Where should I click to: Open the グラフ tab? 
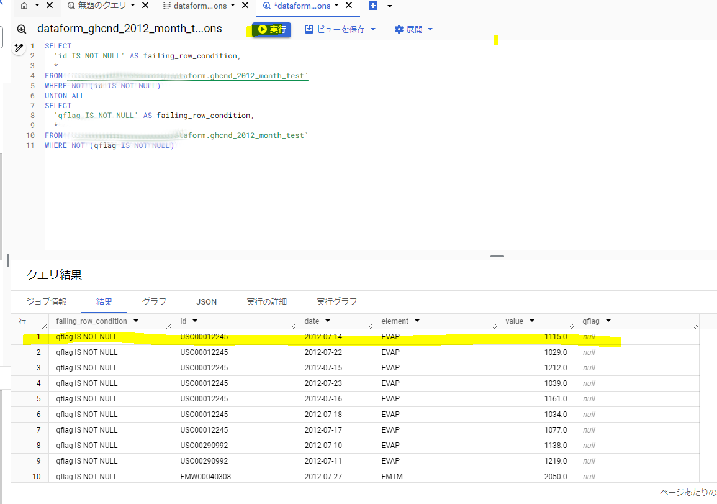154,301
